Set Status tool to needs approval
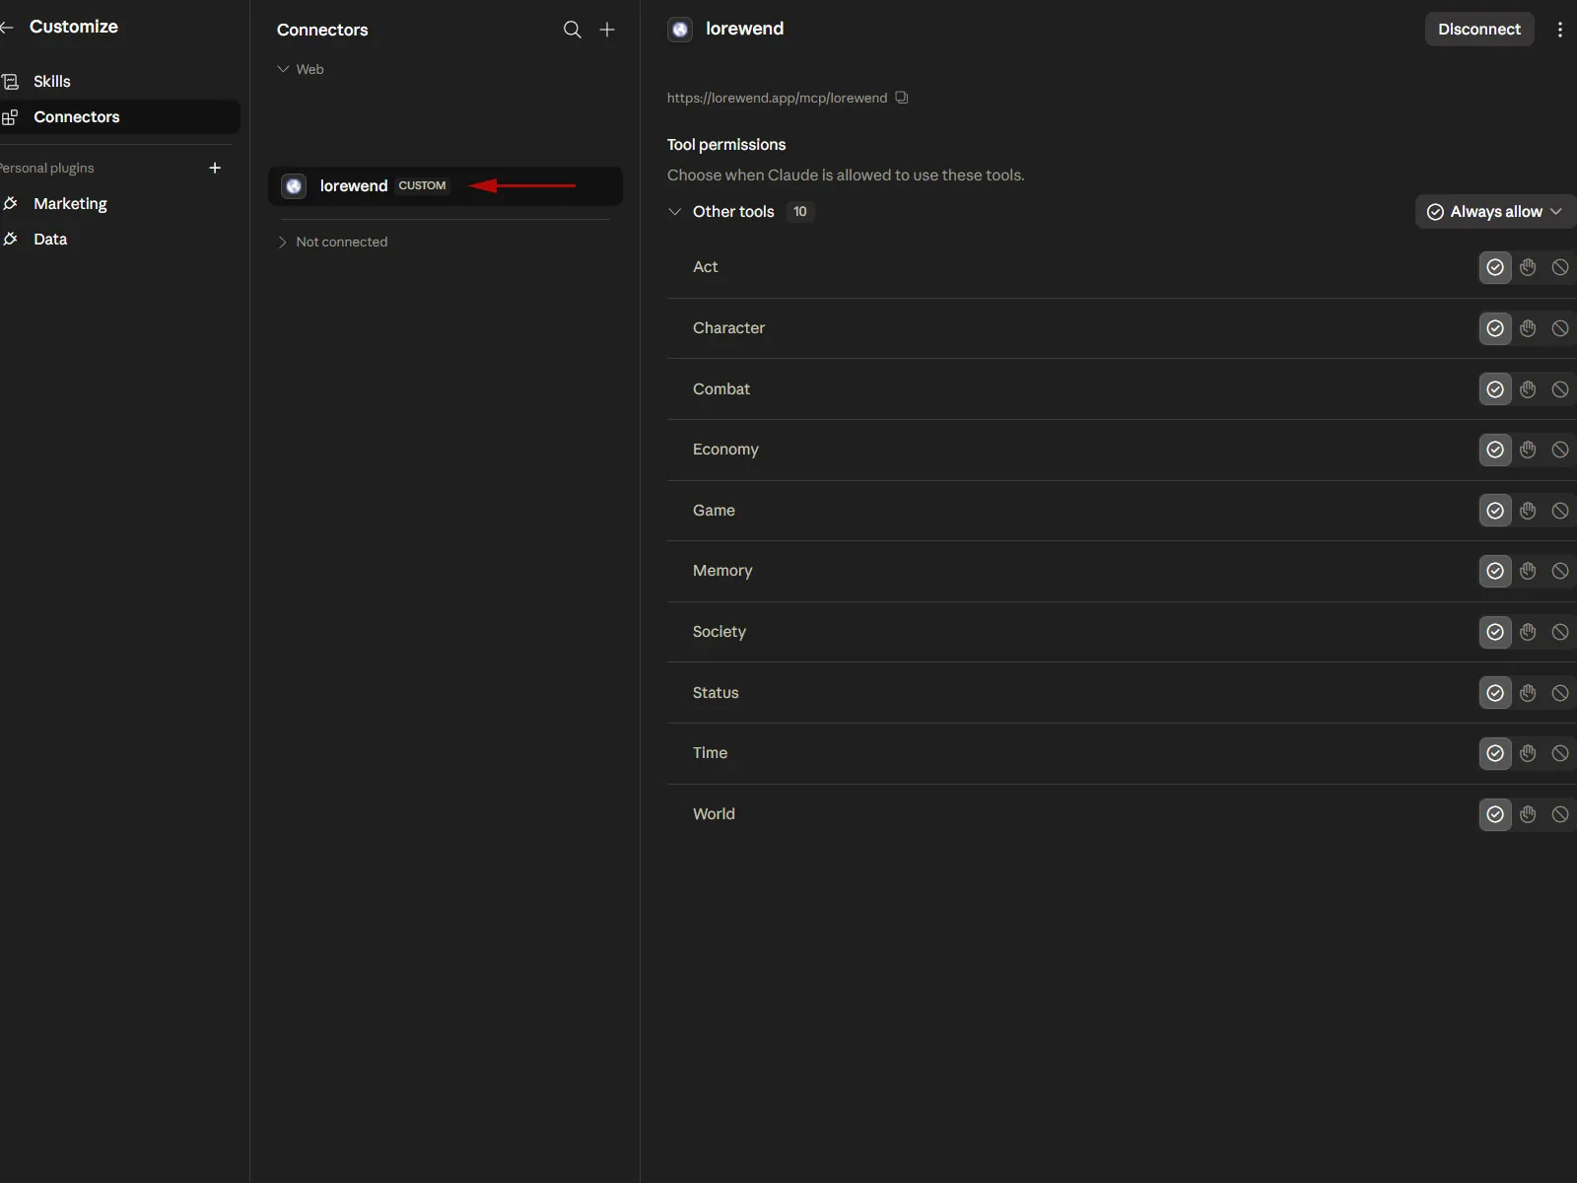 point(1528,693)
